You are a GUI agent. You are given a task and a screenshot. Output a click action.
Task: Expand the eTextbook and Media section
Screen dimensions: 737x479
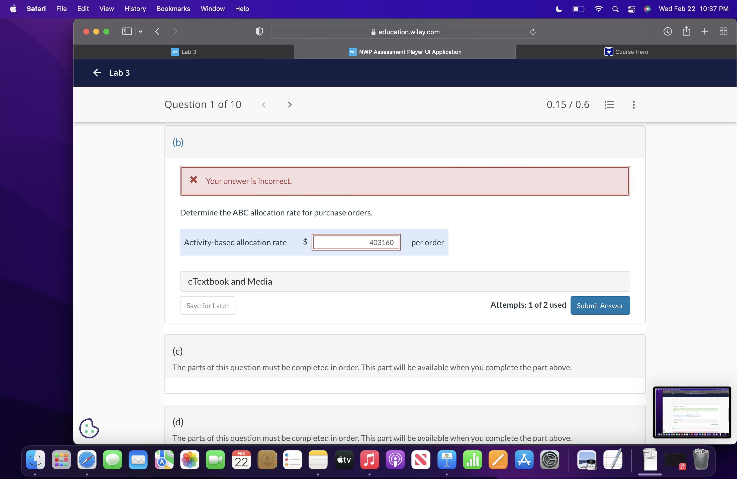tap(404, 281)
